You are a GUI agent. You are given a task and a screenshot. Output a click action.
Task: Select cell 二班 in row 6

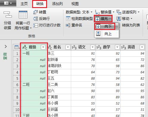click(x=34, y=85)
